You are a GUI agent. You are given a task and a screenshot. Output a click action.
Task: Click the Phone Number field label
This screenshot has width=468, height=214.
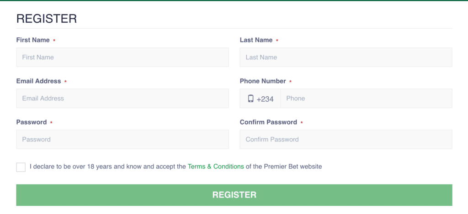point(263,81)
